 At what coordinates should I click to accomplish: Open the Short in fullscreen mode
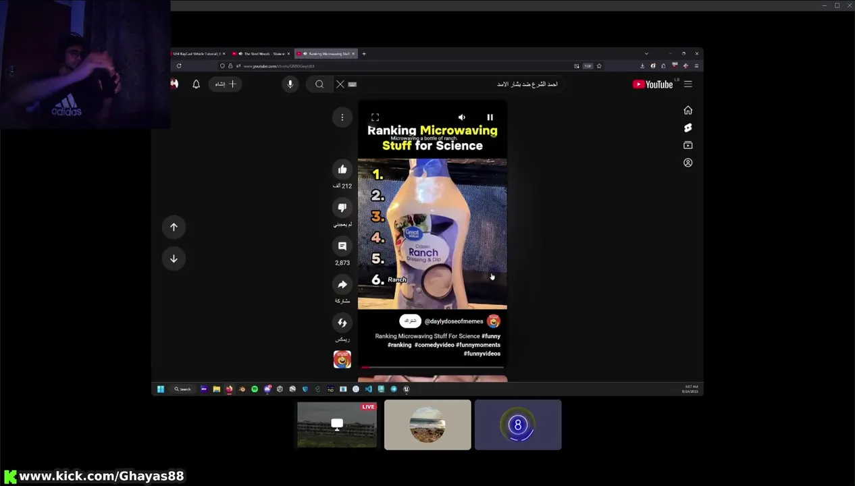375,117
